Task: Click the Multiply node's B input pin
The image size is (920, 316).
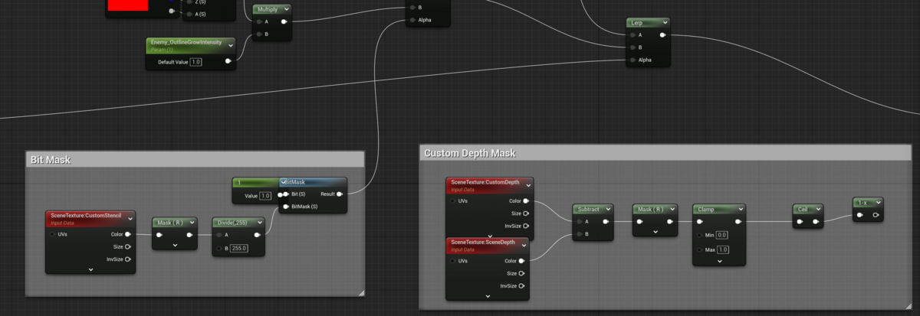Action: coord(259,34)
